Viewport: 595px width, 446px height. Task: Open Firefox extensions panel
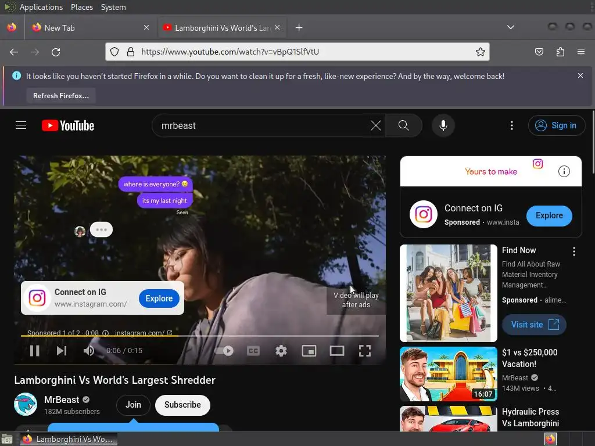point(560,52)
